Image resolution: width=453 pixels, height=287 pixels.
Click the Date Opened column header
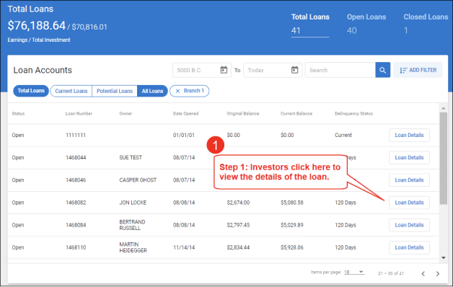[x=186, y=113]
